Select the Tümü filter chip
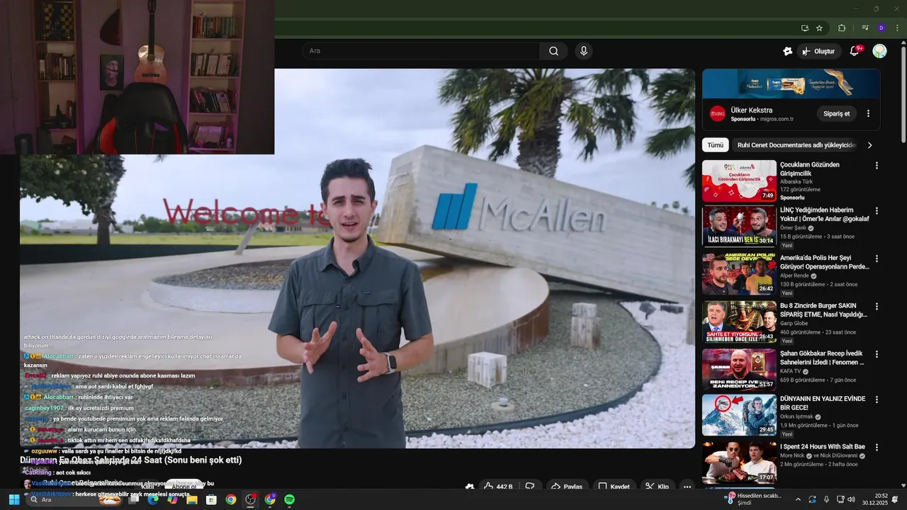This screenshot has width=907, height=510. pos(716,145)
